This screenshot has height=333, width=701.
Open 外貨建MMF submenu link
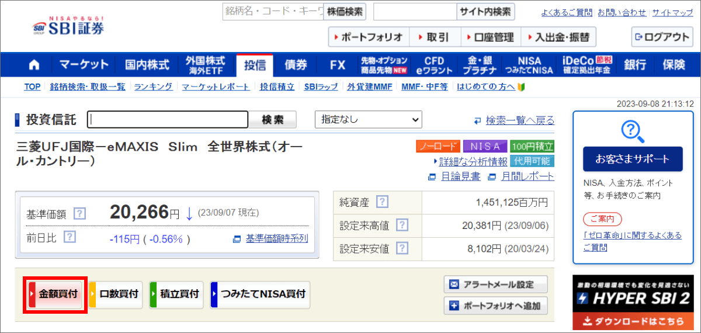tap(370, 86)
